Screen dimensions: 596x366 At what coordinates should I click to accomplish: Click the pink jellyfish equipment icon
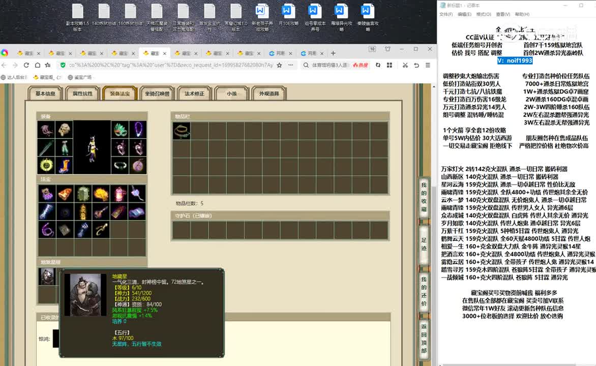tap(46, 130)
